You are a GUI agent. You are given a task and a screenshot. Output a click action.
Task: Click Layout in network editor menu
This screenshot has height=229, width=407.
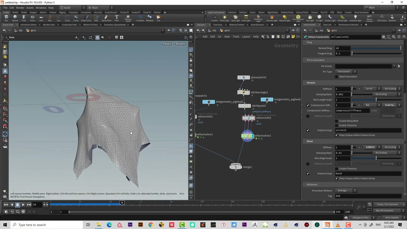246,37
